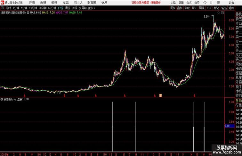This screenshot has height=156, width=242.
Task: Click the MA20: 7.07 indicator value
Action: click(62, 13)
